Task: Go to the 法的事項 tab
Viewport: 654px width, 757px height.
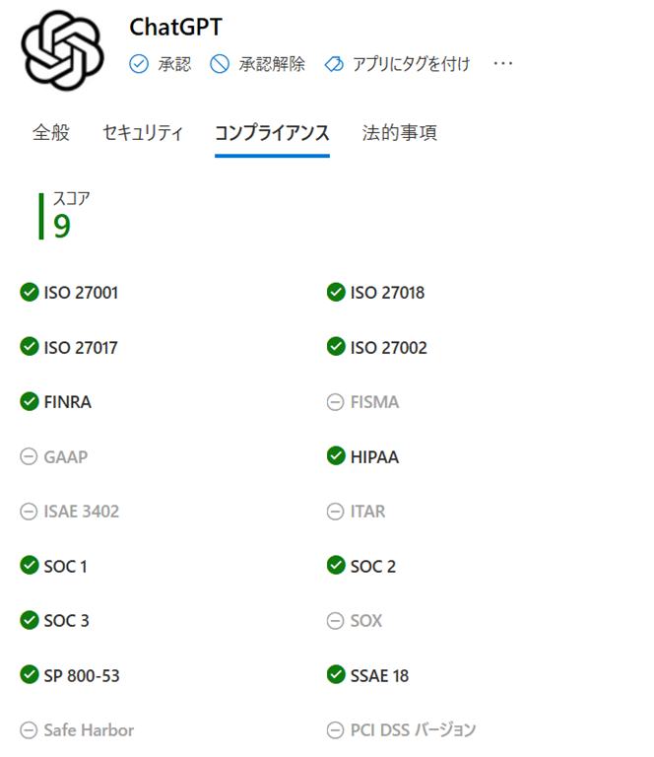Action: point(399,133)
